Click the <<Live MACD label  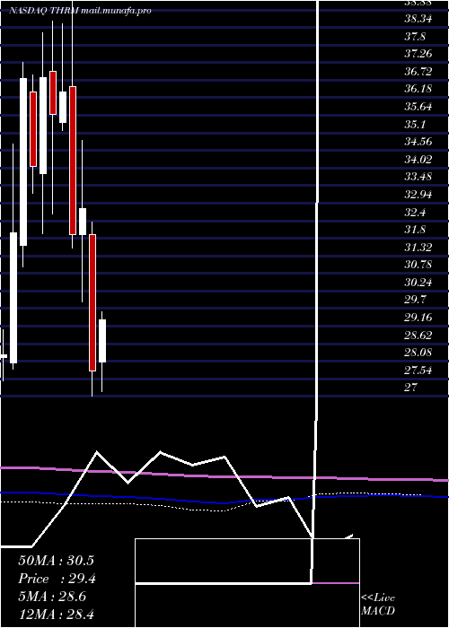[x=378, y=604]
